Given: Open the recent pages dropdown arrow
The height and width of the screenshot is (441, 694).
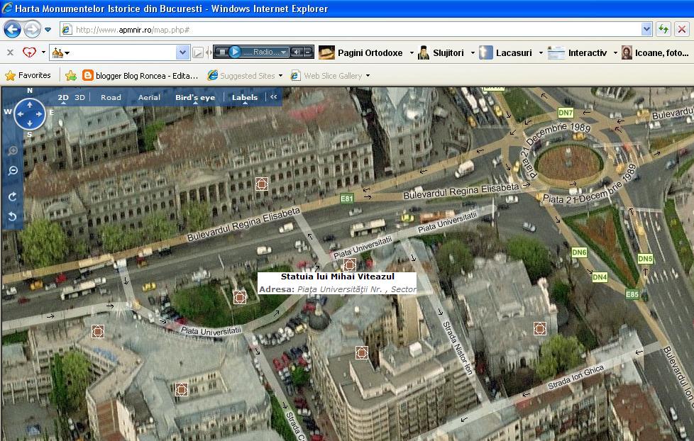Looking at the screenshot, I should [48, 30].
